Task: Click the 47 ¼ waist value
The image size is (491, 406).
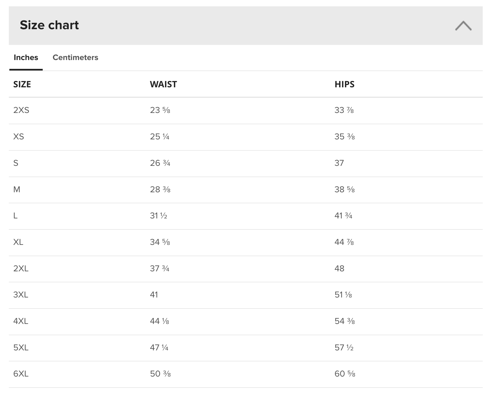Action: [x=159, y=348]
